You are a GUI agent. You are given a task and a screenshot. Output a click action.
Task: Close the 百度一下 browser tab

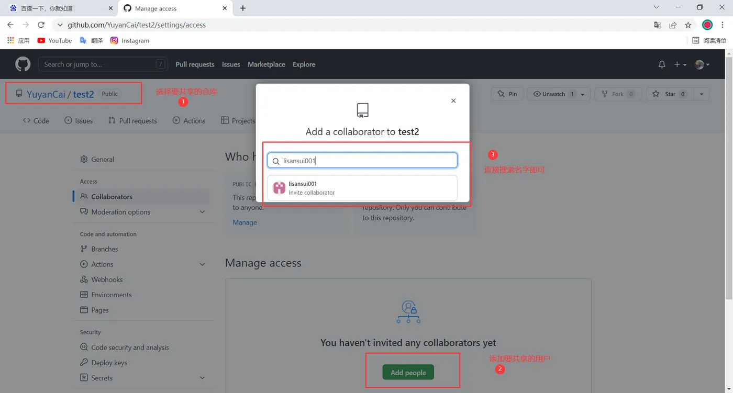110,8
